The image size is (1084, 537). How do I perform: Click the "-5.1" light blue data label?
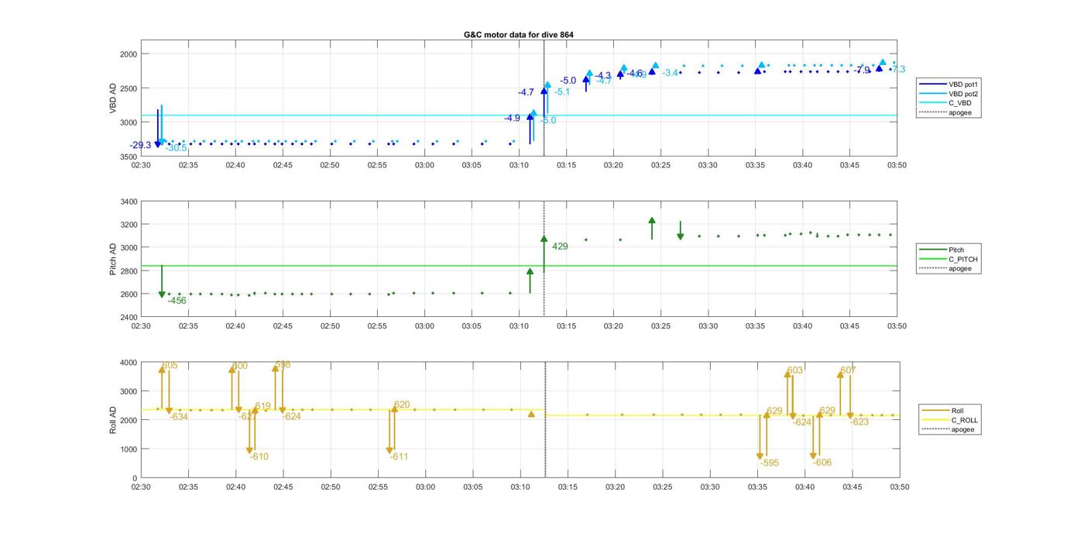(x=561, y=92)
